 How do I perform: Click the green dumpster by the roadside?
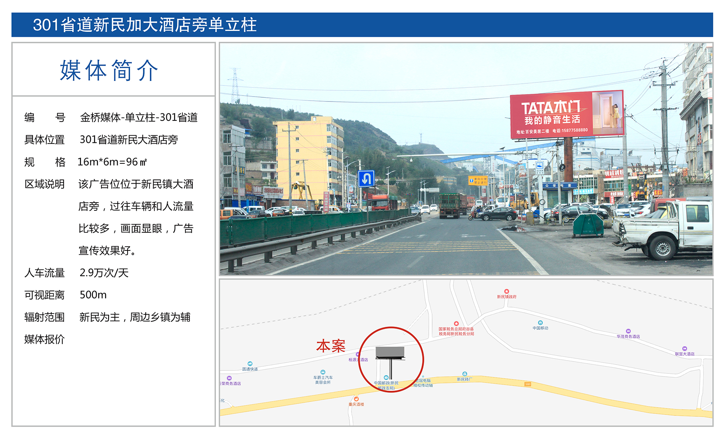pyautogui.click(x=588, y=225)
